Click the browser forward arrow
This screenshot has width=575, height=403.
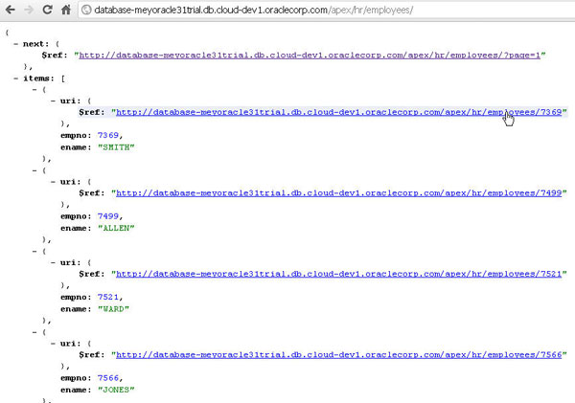[x=29, y=10]
